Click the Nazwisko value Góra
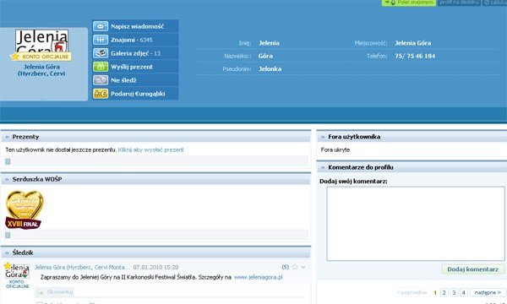 click(x=265, y=56)
